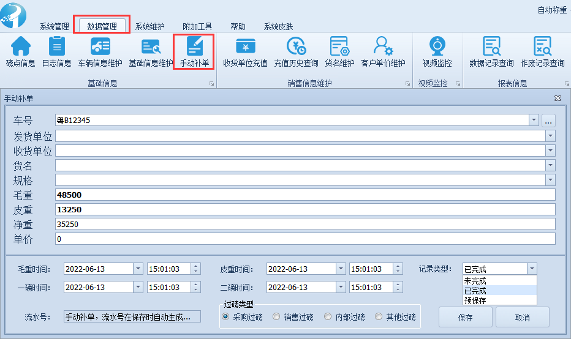Click the 取消 button
This screenshot has height=339, width=571.
[522, 317]
